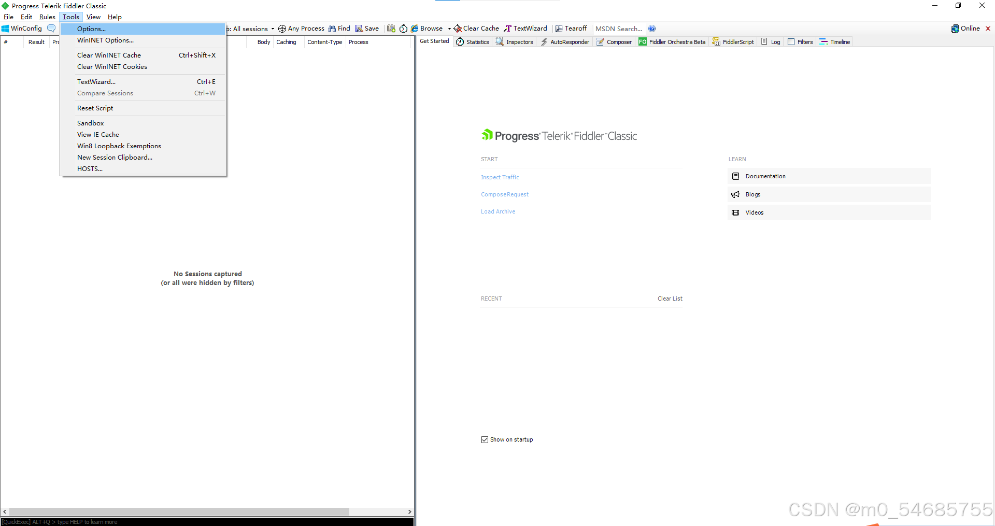
Task: Click the scrollbar right arrow
Action: (409, 511)
